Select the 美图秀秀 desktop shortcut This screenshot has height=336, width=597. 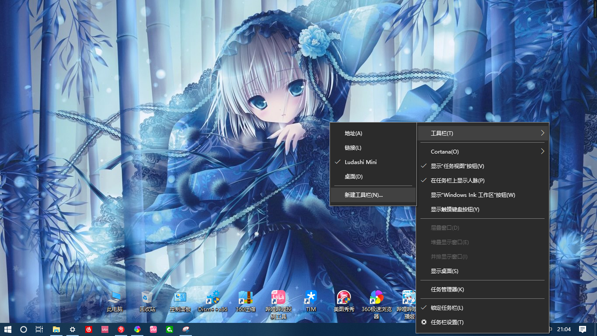coord(344,301)
